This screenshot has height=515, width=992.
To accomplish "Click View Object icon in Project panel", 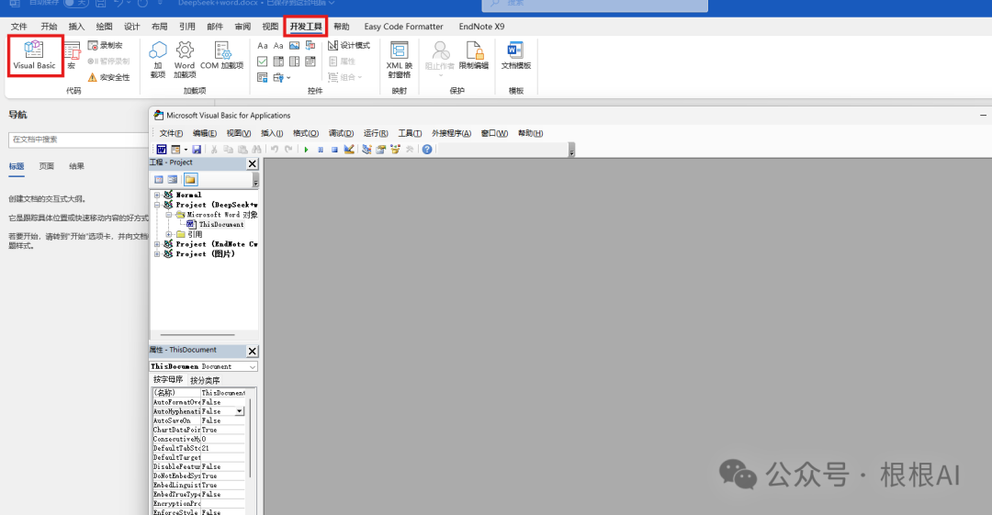I will [173, 180].
